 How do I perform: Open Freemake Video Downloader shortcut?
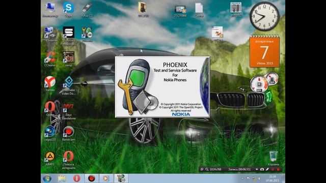[x=68, y=85]
